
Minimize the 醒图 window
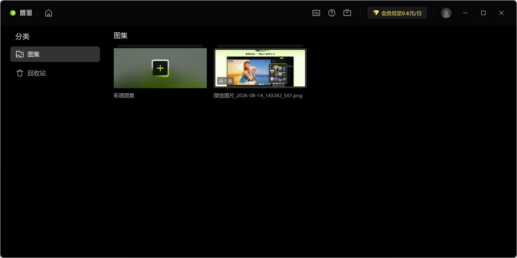coord(465,13)
